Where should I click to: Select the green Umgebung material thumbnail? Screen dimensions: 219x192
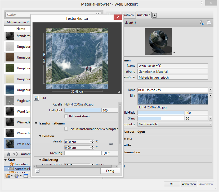pos(10,68)
